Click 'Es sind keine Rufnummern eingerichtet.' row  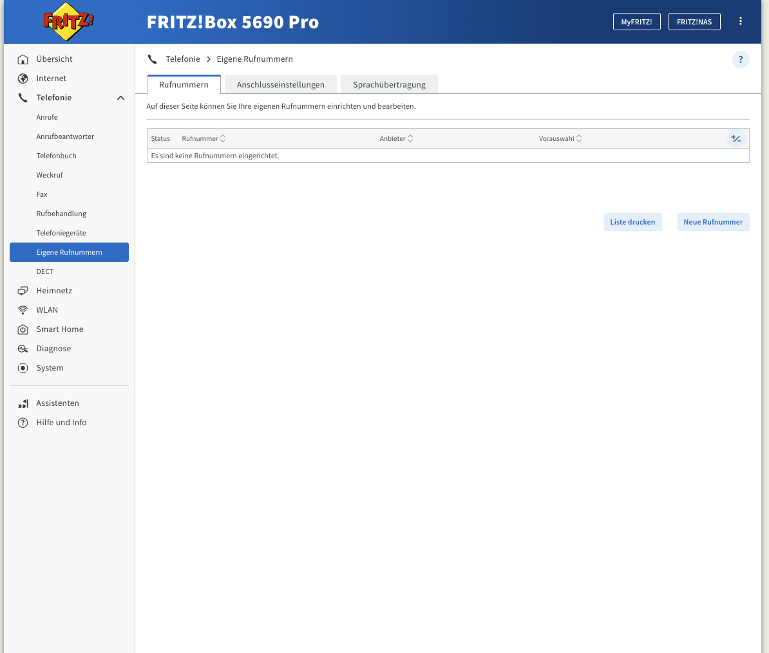(448, 156)
